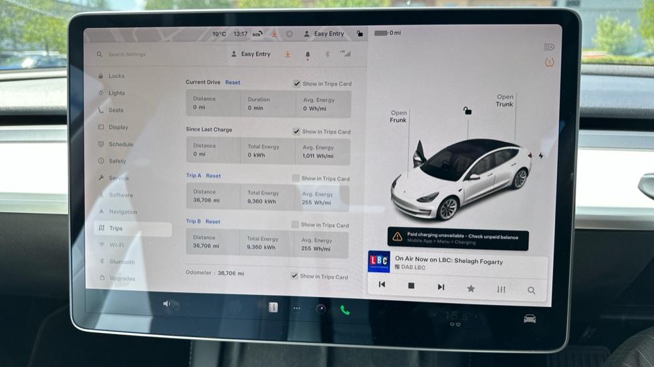Open the Easy Entry profile in settings header

click(x=251, y=54)
